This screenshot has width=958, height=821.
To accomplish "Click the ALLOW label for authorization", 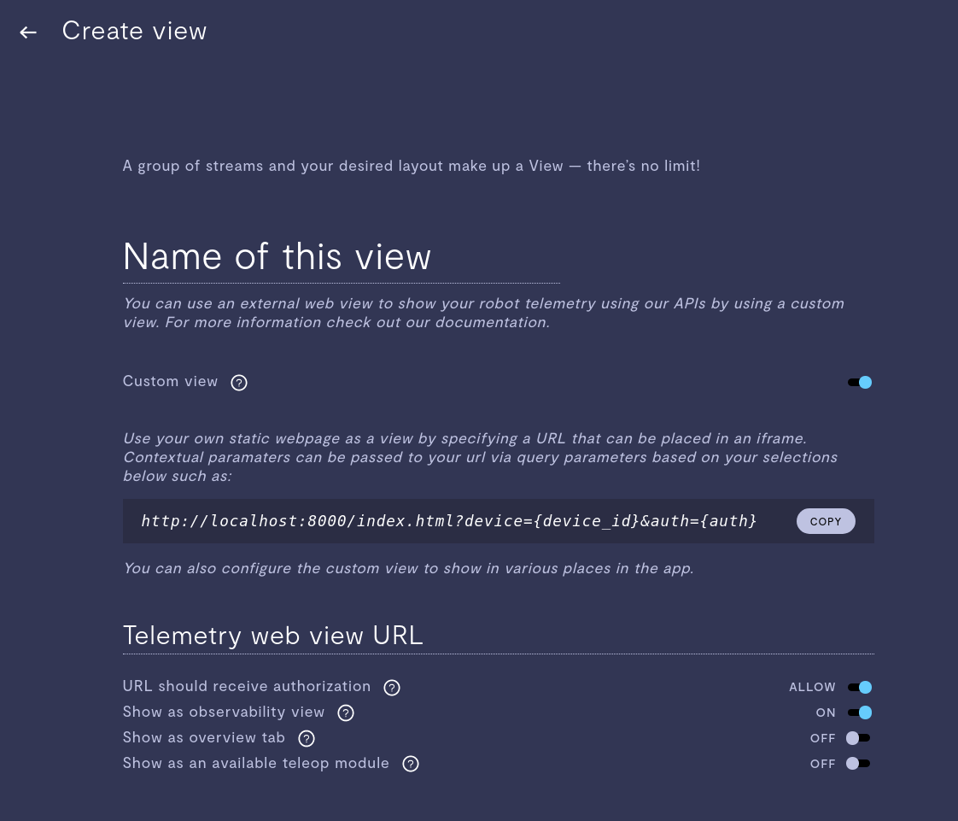I will coord(812,687).
